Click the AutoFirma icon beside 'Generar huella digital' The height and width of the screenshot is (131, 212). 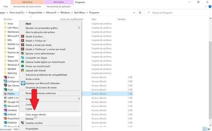23,62
